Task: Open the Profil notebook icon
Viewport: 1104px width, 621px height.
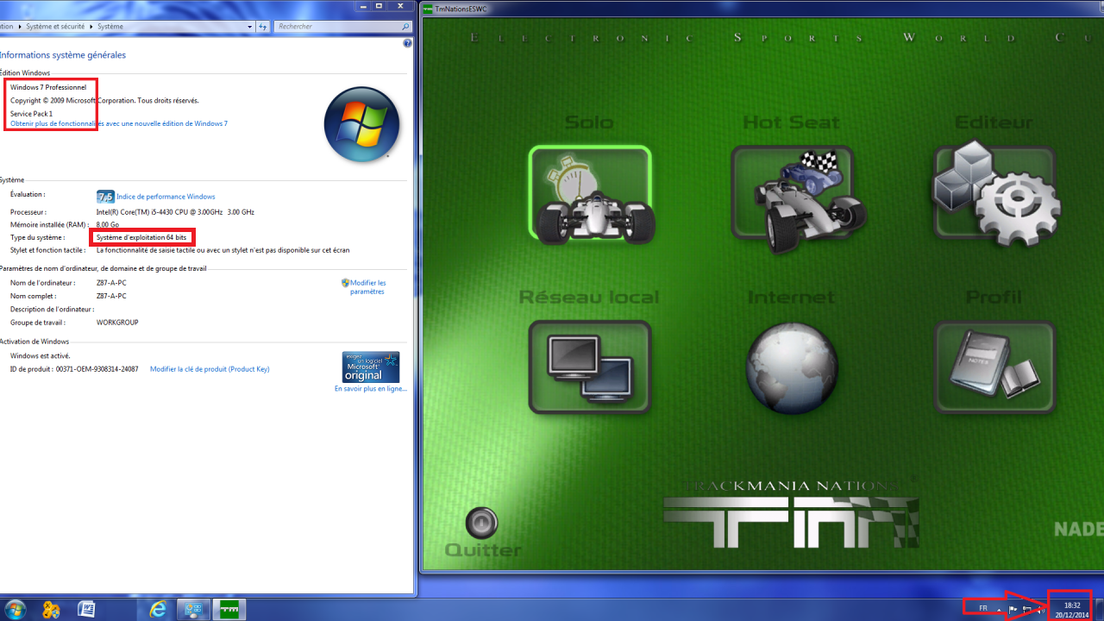Action: [994, 367]
